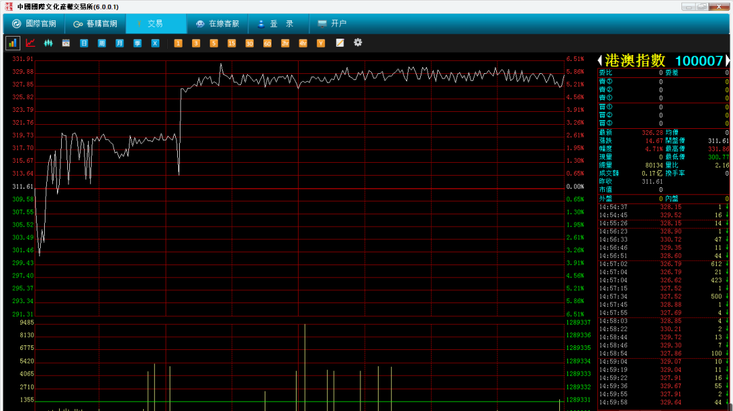Click the 登录 login tab
Screen dimensions: 733x411
pyautogui.click(x=279, y=24)
